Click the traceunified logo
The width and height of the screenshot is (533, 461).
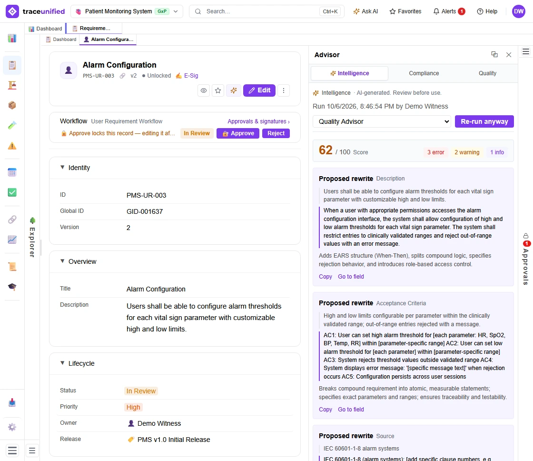35,11
